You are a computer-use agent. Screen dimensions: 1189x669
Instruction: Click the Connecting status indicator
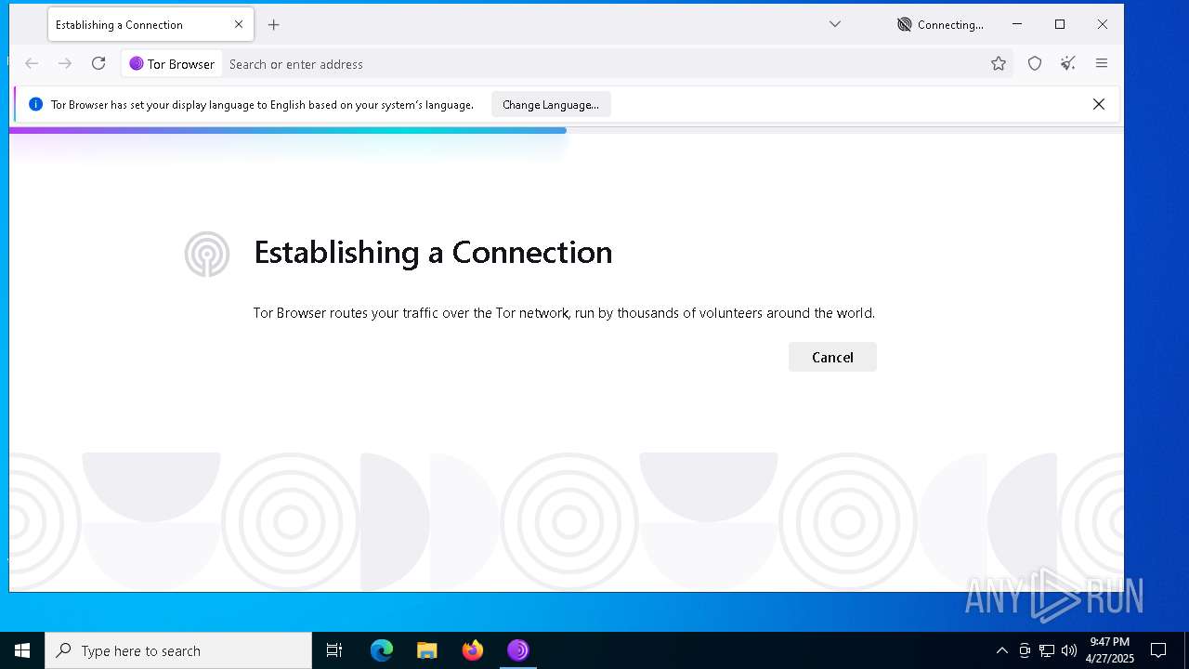pyautogui.click(x=940, y=25)
